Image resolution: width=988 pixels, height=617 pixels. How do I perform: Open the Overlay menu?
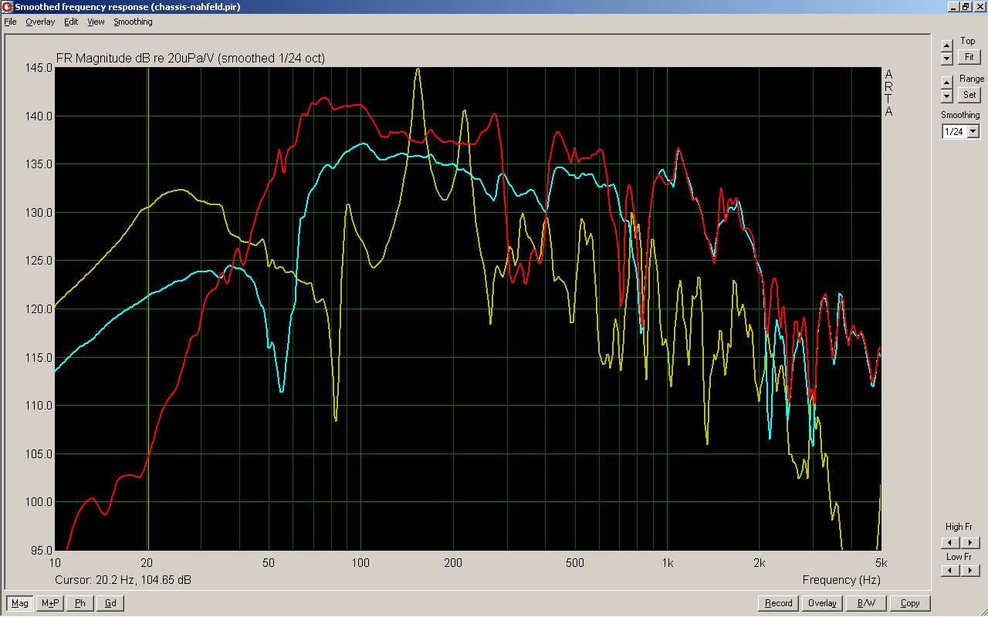pos(40,22)
